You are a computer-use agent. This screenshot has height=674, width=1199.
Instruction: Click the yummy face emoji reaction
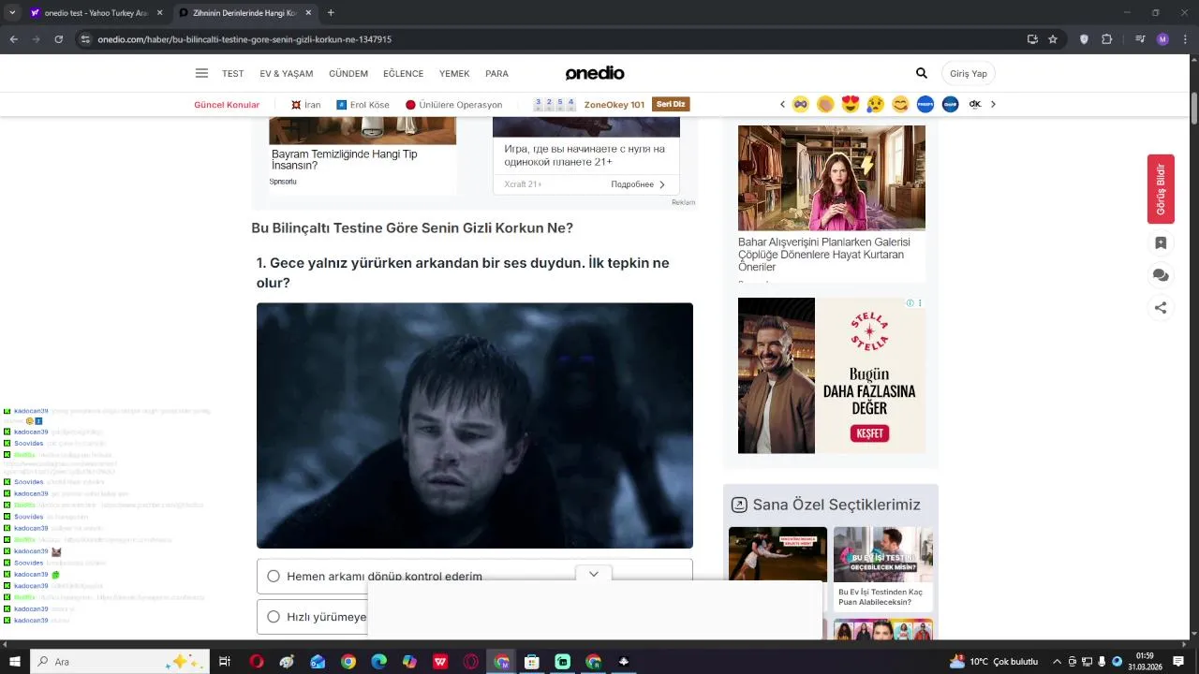tap(900, 104)
